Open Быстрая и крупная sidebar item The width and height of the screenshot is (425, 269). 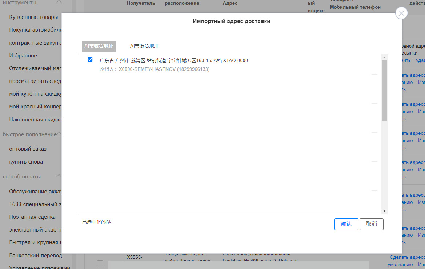(x=35, y=242)
